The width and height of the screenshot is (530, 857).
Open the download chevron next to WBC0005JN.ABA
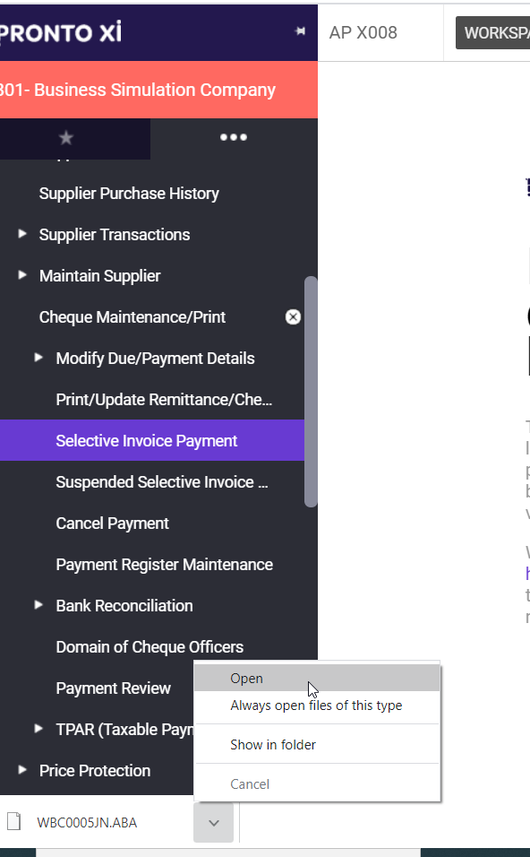[213, 823]
